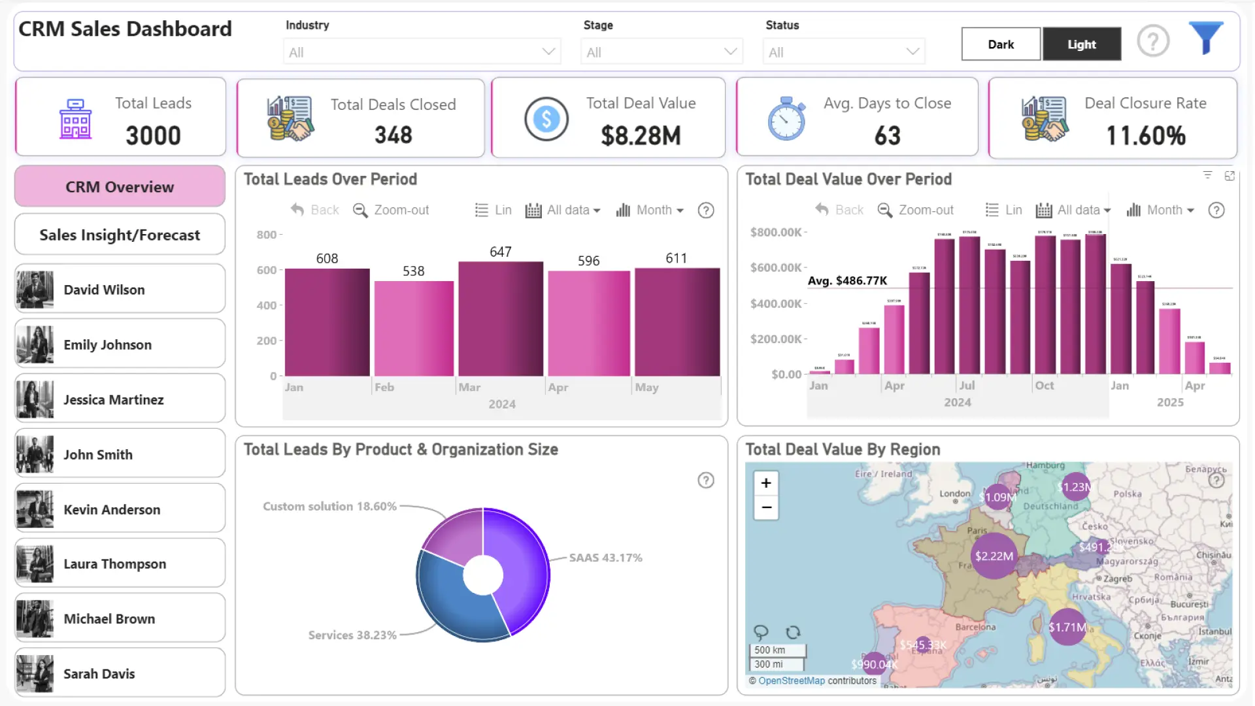1255x706 pixels.
Task: Open the Industry dropdown
Action: 422,52
